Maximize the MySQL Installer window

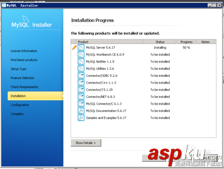[x=215, y=5]
